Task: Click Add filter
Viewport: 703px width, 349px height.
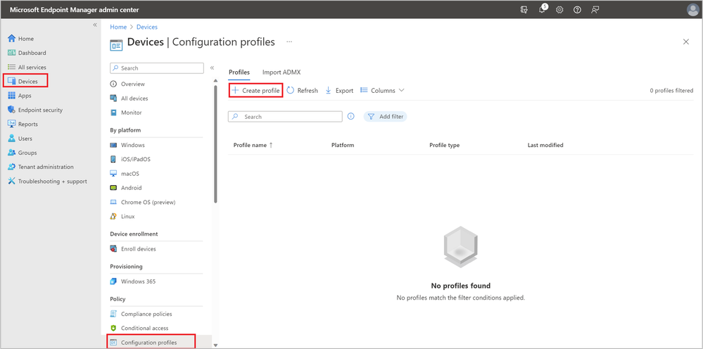Action: click(386, 117)
